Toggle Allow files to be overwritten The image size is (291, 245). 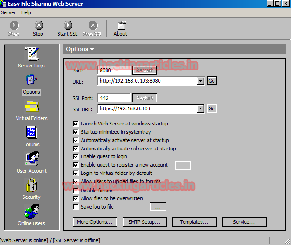click(76, 198)
